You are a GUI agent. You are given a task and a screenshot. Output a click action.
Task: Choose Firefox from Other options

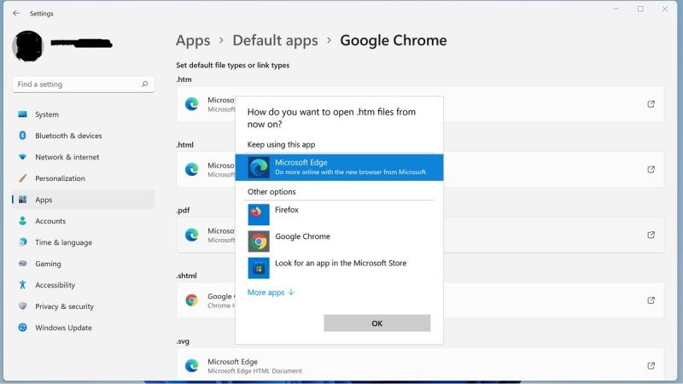pyautogui.click(x=339, y=215)
